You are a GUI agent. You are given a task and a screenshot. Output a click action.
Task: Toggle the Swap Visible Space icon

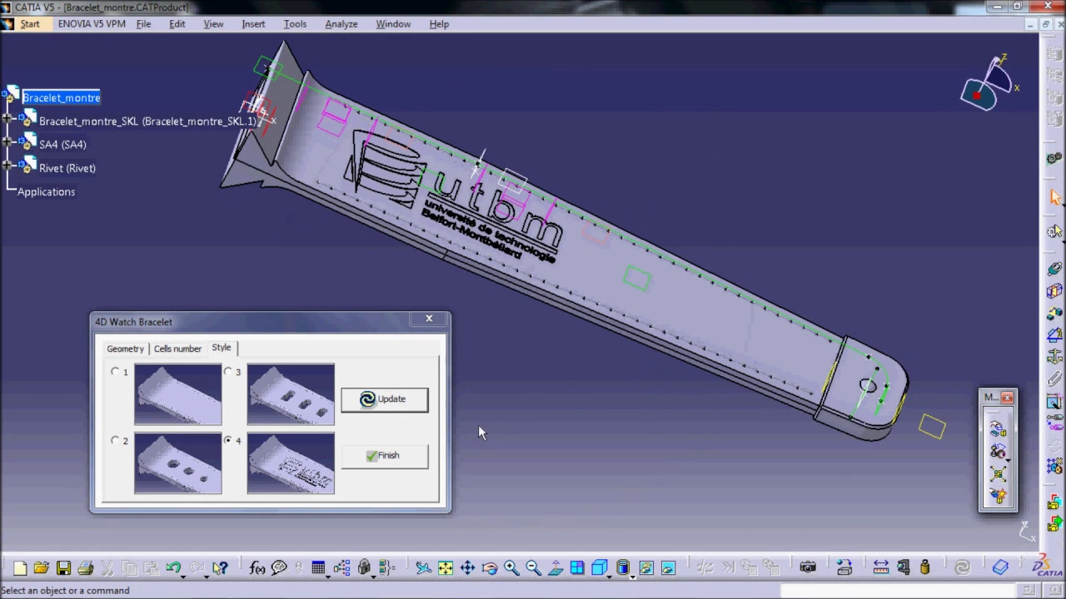[668, 568]
